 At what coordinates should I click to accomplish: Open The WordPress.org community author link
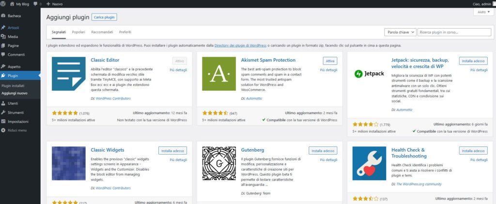[419, 184]
